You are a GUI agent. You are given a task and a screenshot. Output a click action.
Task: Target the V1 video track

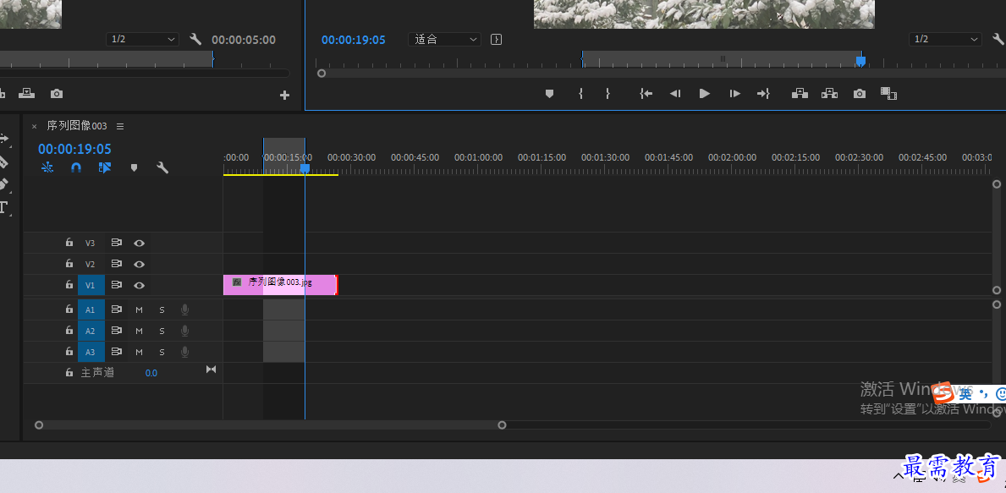91,285
